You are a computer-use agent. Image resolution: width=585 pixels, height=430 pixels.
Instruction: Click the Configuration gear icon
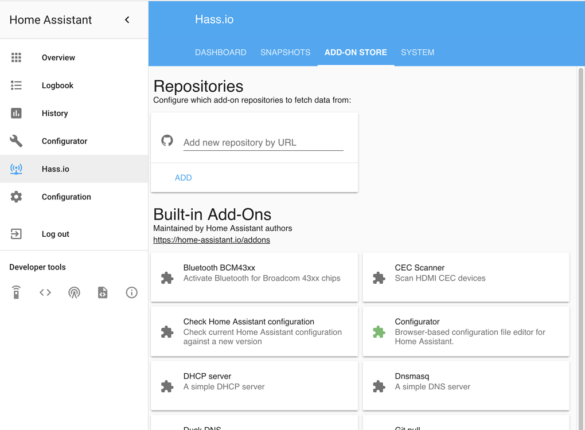click(16, 197)
